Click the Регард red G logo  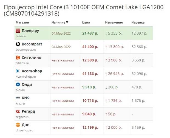coord(18,111)
